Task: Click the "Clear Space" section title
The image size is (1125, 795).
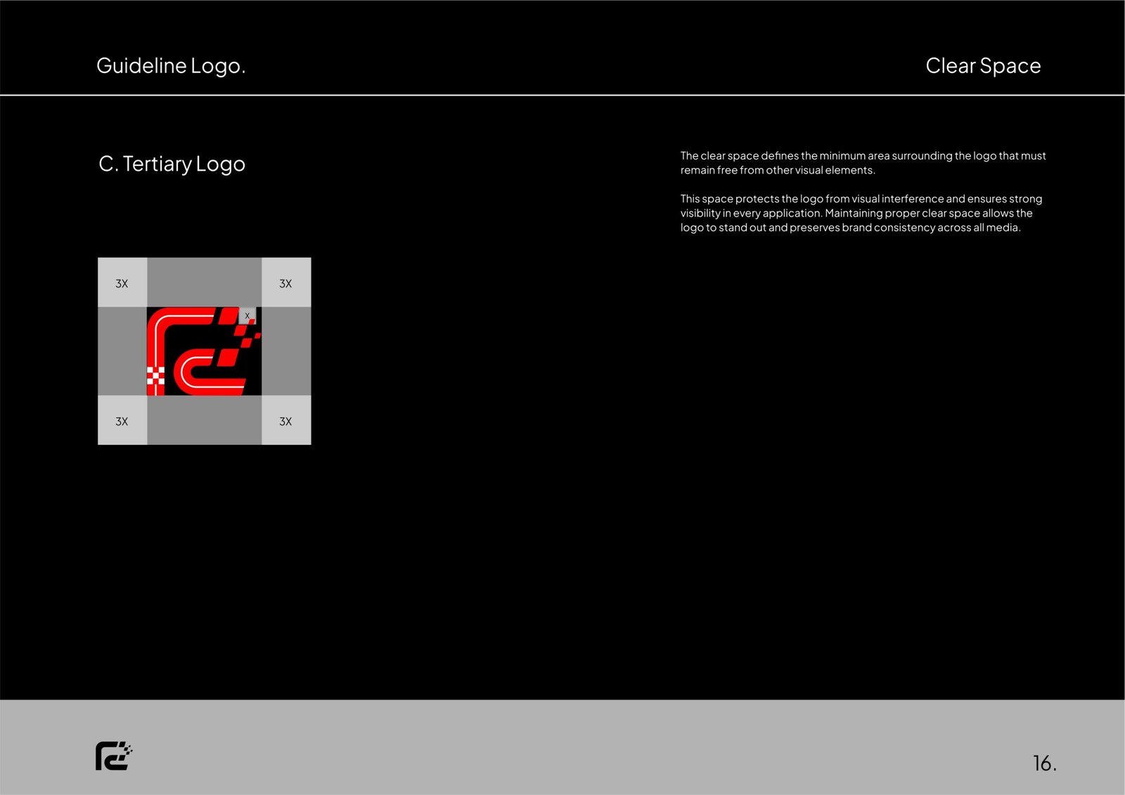Action: (982, 65)
